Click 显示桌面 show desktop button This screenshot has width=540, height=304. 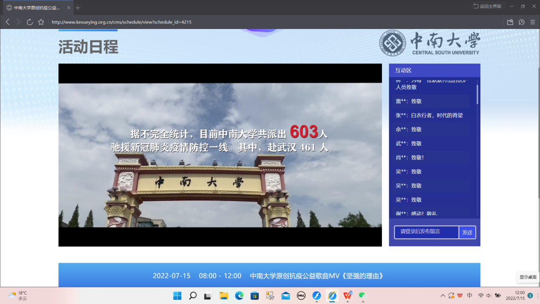pos(528,277)
